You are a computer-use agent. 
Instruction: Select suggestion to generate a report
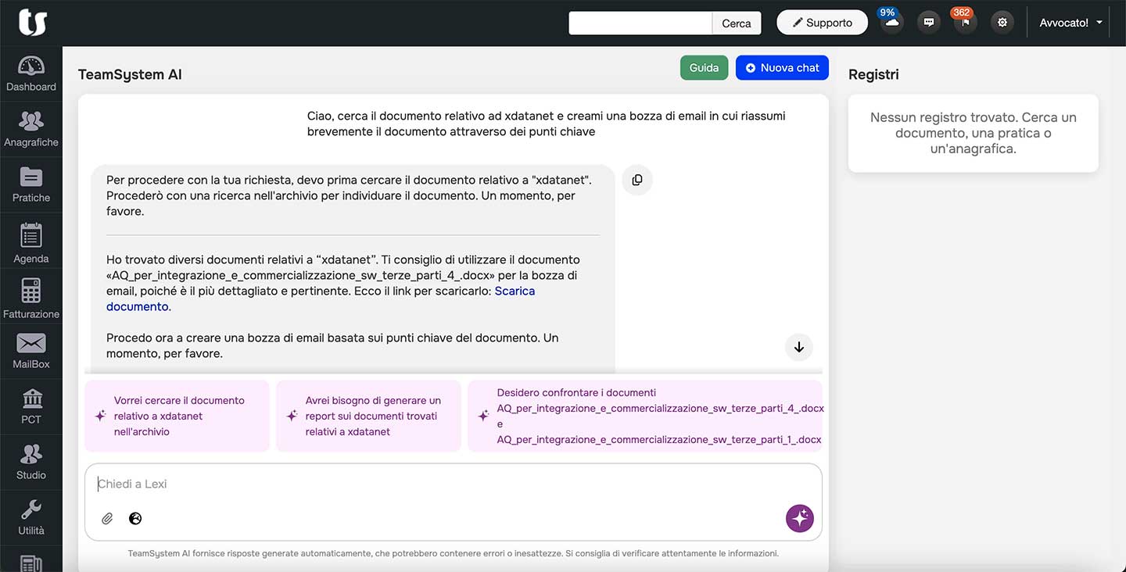click(x=368, y=416)
